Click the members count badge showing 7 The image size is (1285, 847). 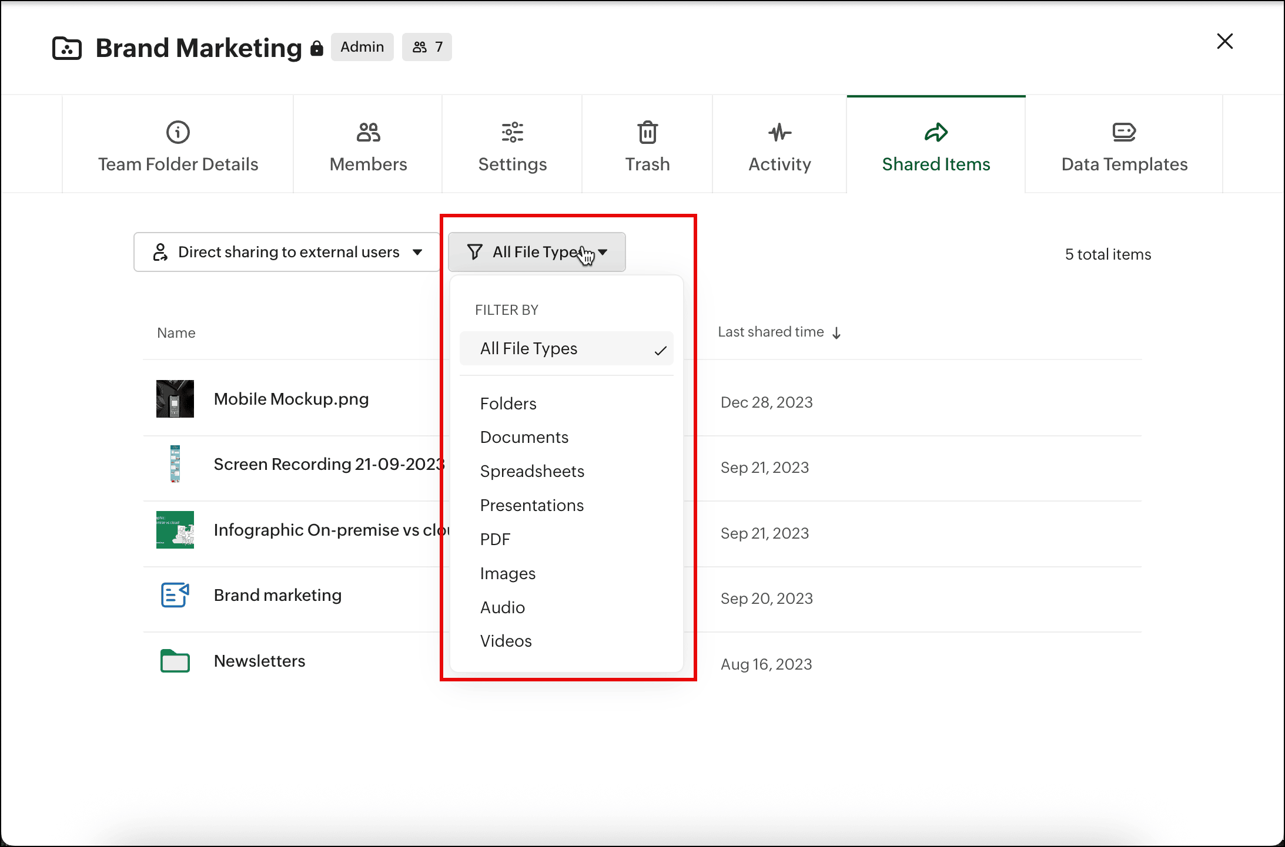pyautogui.click(x=427, y=47)
